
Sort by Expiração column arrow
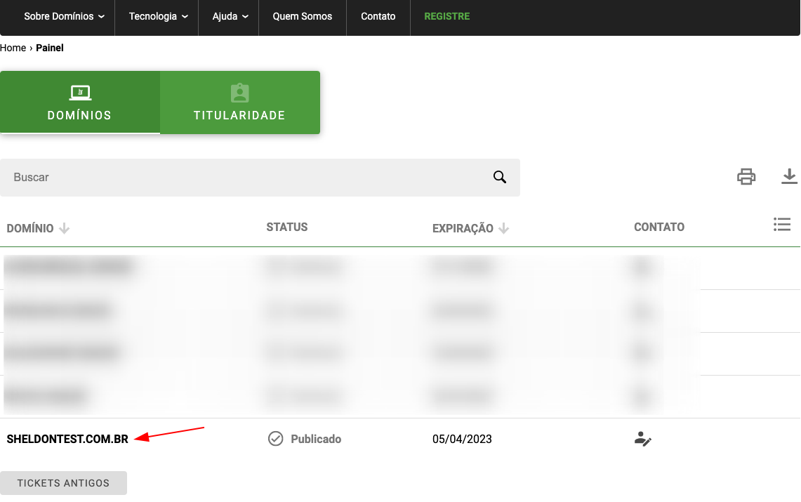[x=504, y=228]
